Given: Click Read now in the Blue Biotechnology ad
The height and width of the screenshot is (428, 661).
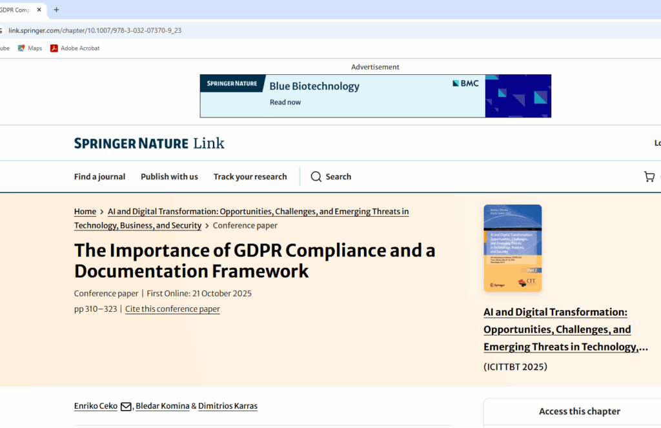Looking at the screenshot, I should point(285,102).
